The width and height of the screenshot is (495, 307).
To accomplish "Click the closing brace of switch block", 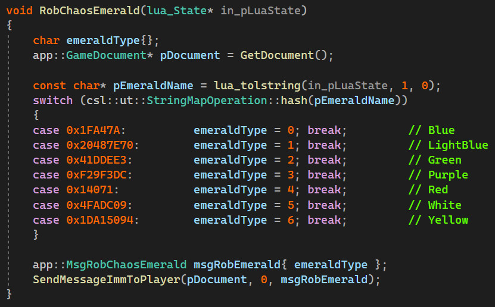I will tap(36, 234).
